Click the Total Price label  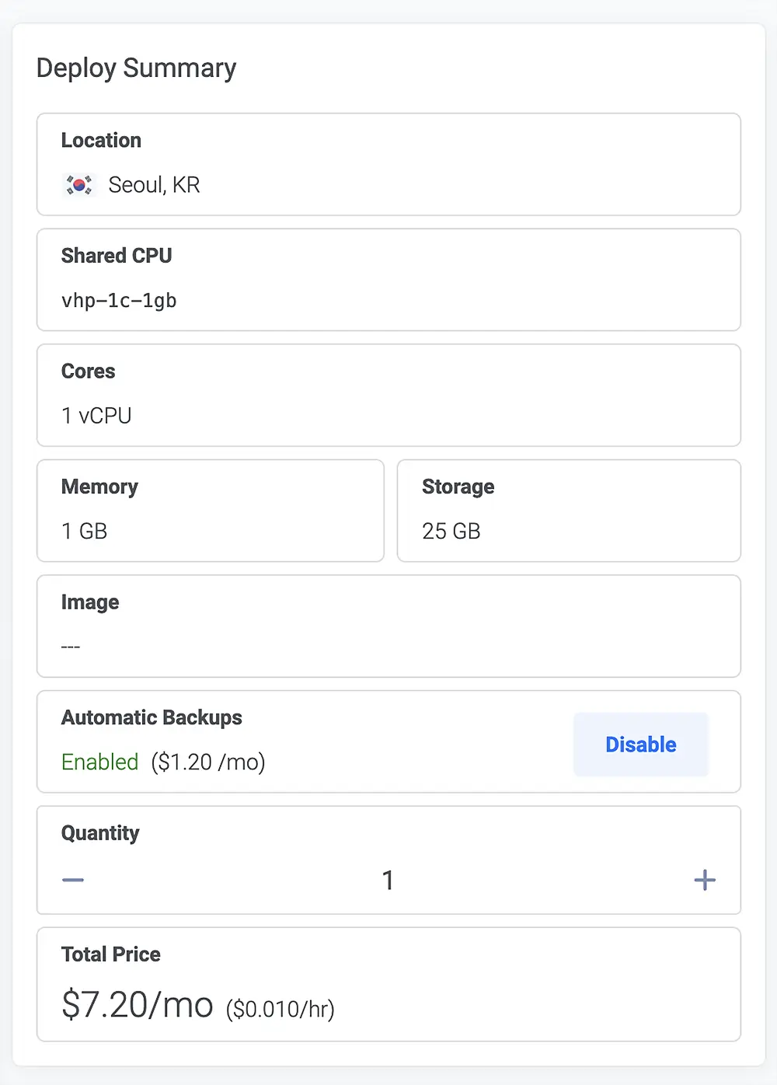pyautogui.click(x=111, y=954)
